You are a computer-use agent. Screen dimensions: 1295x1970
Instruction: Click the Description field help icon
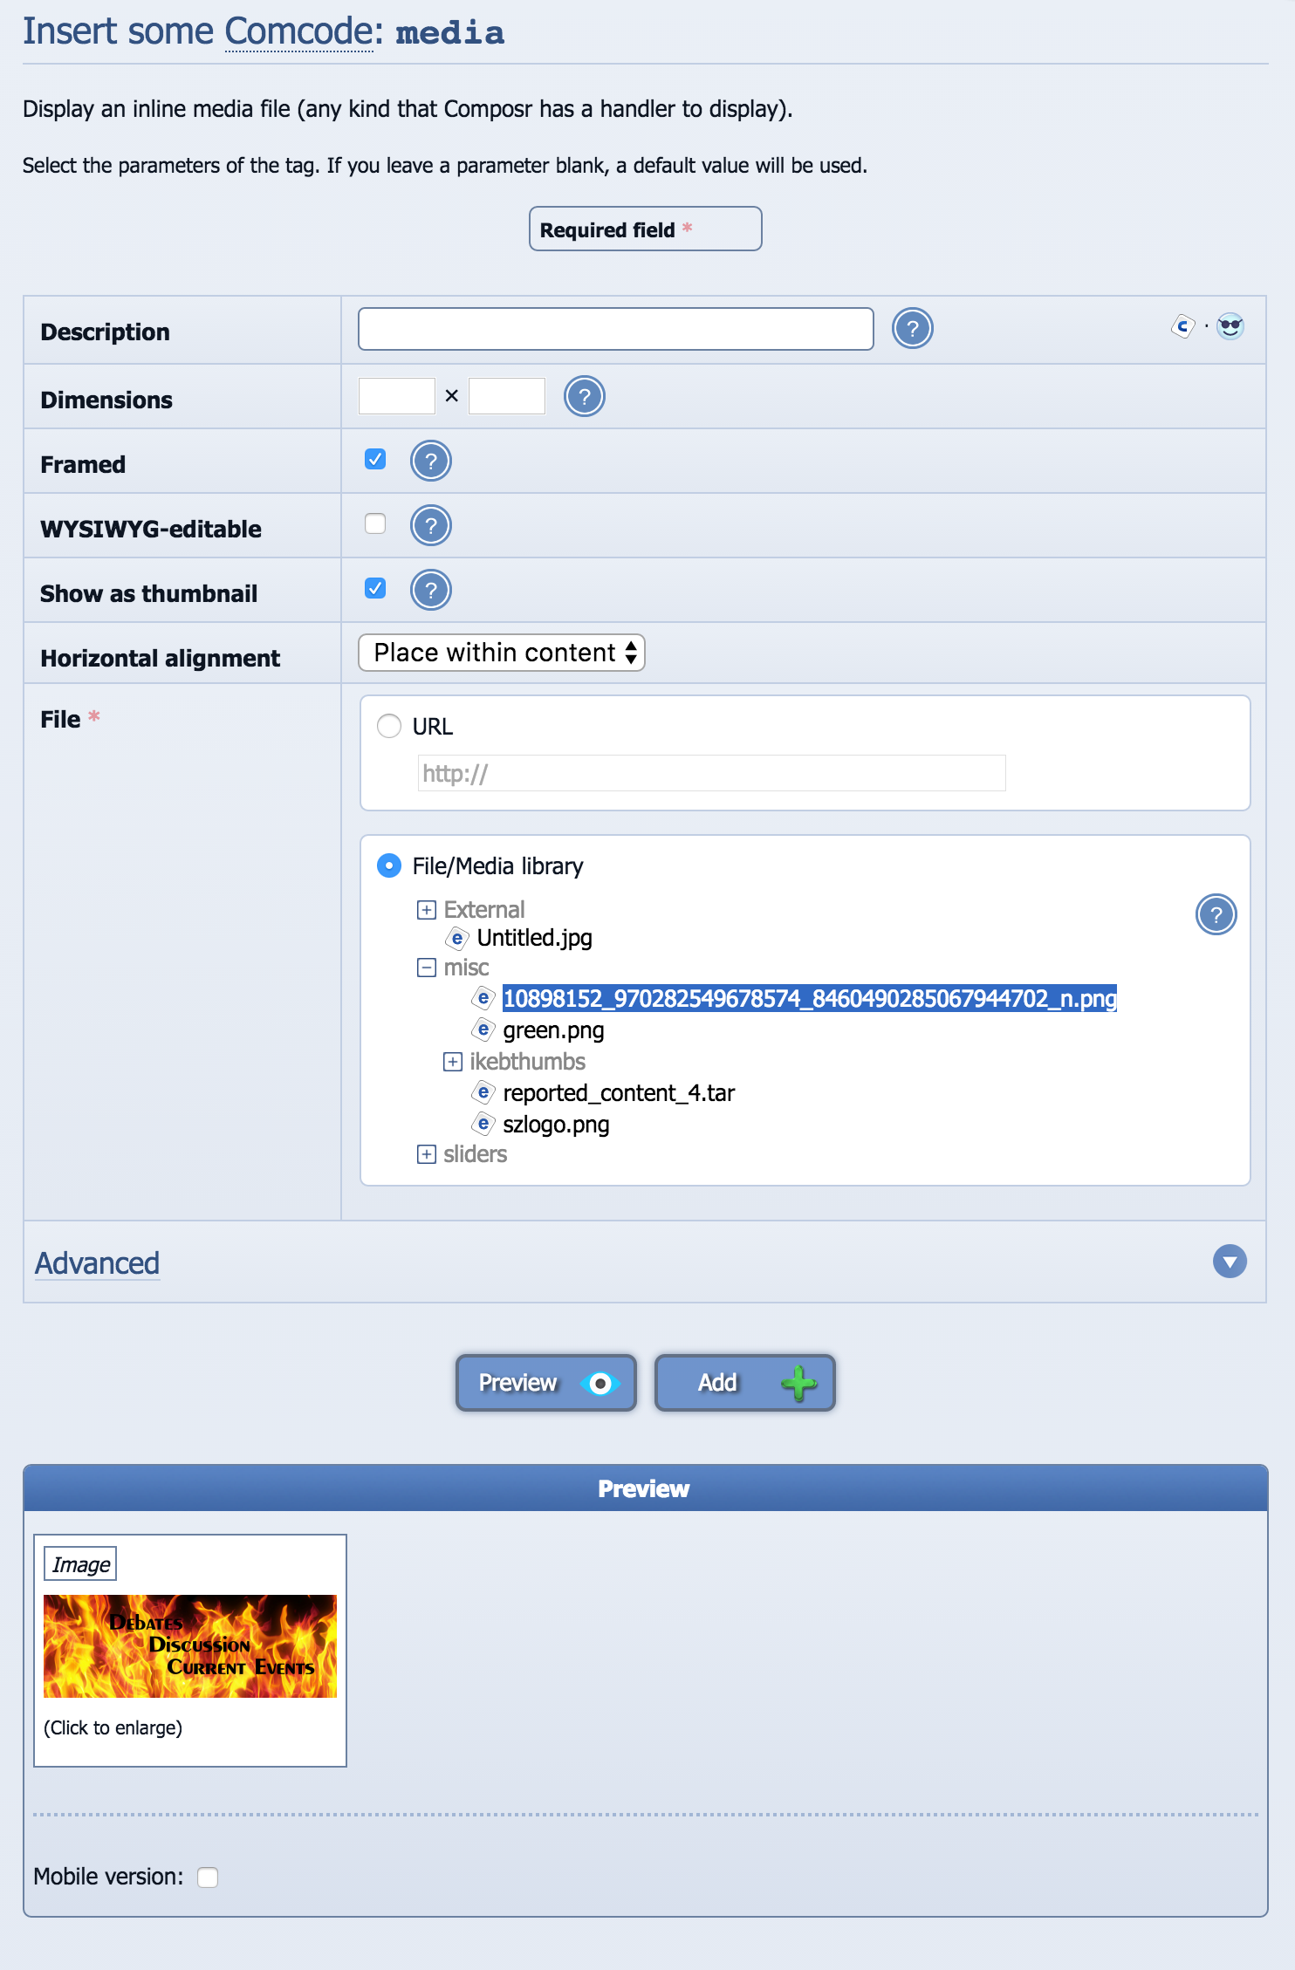tap(912, 329)
